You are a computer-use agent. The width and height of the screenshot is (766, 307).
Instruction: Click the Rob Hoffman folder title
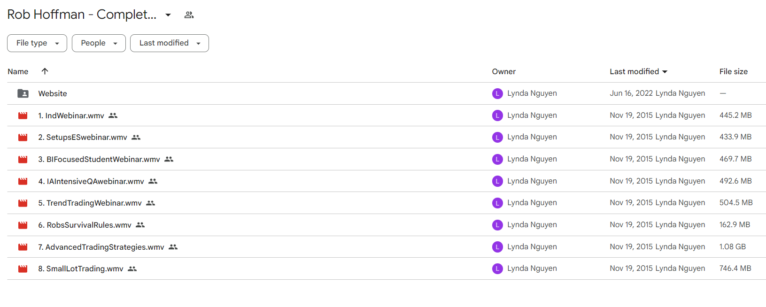(82, 15)
